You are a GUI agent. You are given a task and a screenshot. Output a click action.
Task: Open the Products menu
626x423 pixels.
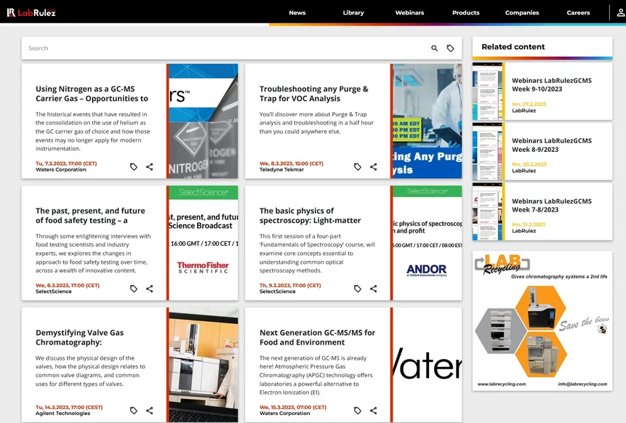(x=465, y=13)
